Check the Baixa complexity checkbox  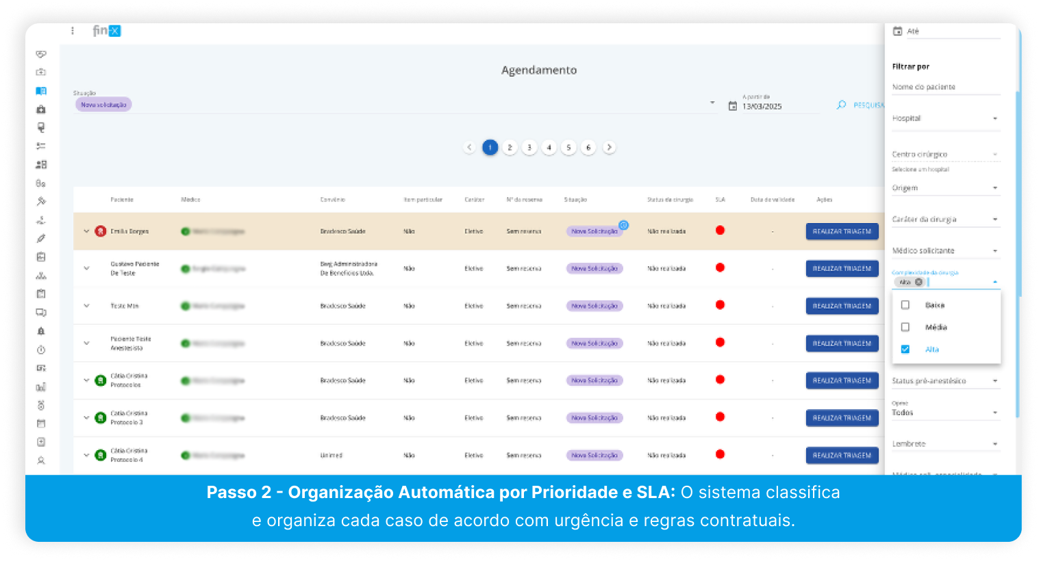click(x=905, y=305)
